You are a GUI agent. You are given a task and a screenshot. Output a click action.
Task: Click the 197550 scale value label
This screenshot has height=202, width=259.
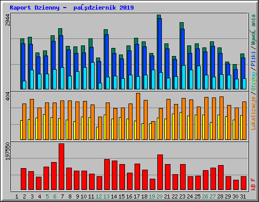(x=8, y=151)
